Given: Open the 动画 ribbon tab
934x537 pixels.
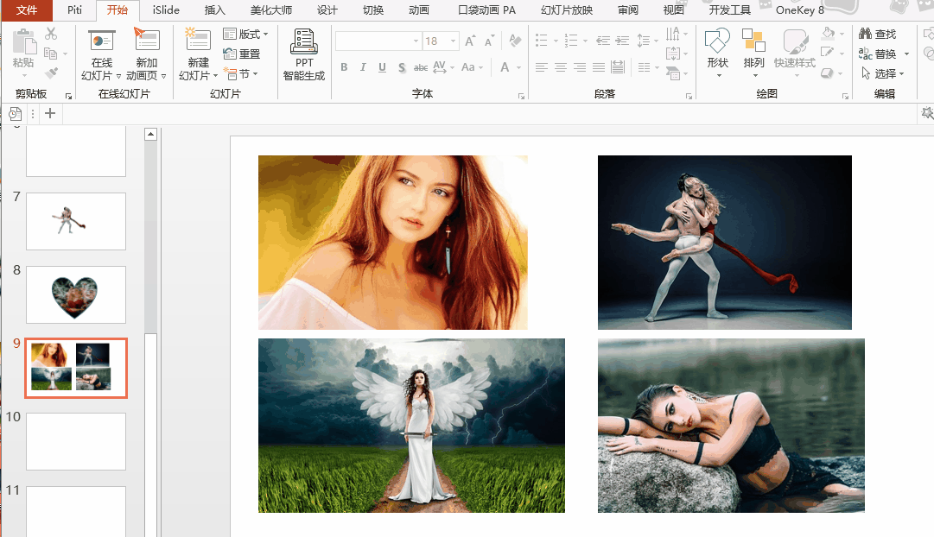Looking at the screenshot, I should [x=418, y=10].
